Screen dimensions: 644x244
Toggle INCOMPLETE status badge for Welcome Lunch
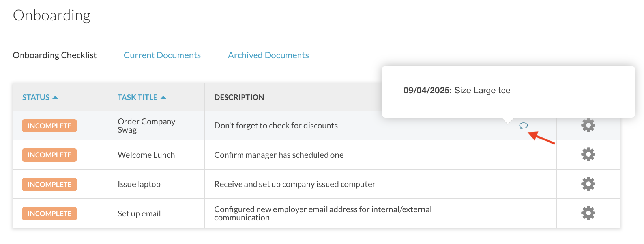pyautogui.click(x=49, y=155)
